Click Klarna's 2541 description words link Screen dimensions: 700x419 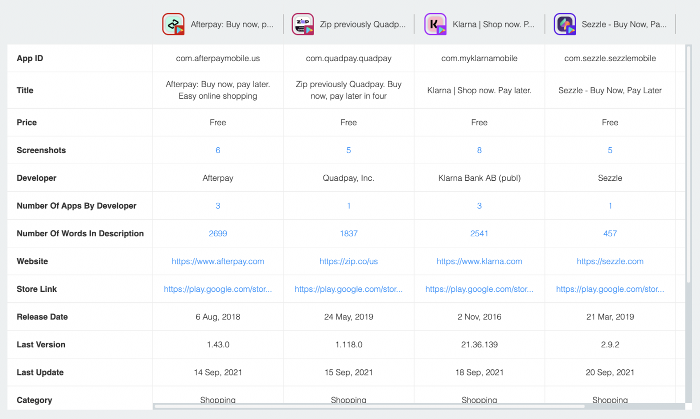pos(479,233)
